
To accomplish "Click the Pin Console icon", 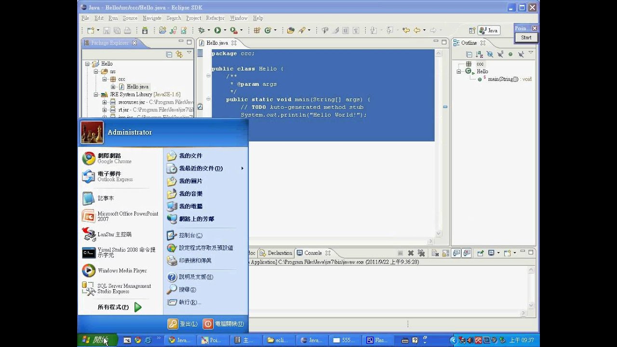I will [x=480, y=253].
